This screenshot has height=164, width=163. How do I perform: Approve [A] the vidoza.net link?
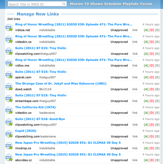pyautogui.click(x=146, y=30)
